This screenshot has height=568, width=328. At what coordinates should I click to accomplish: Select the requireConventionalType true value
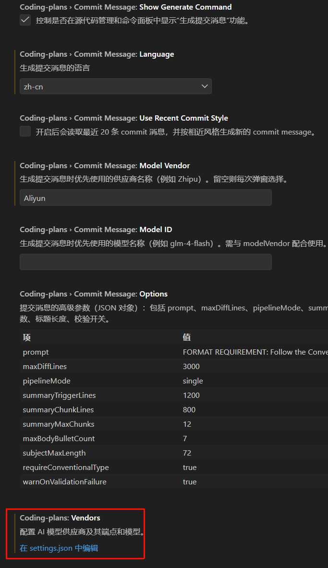(x=190, y=468)
